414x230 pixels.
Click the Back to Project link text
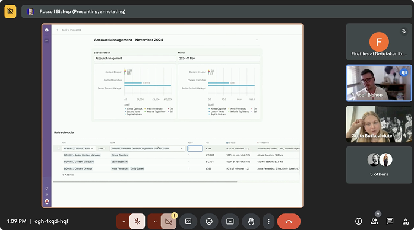pos(71,30)
